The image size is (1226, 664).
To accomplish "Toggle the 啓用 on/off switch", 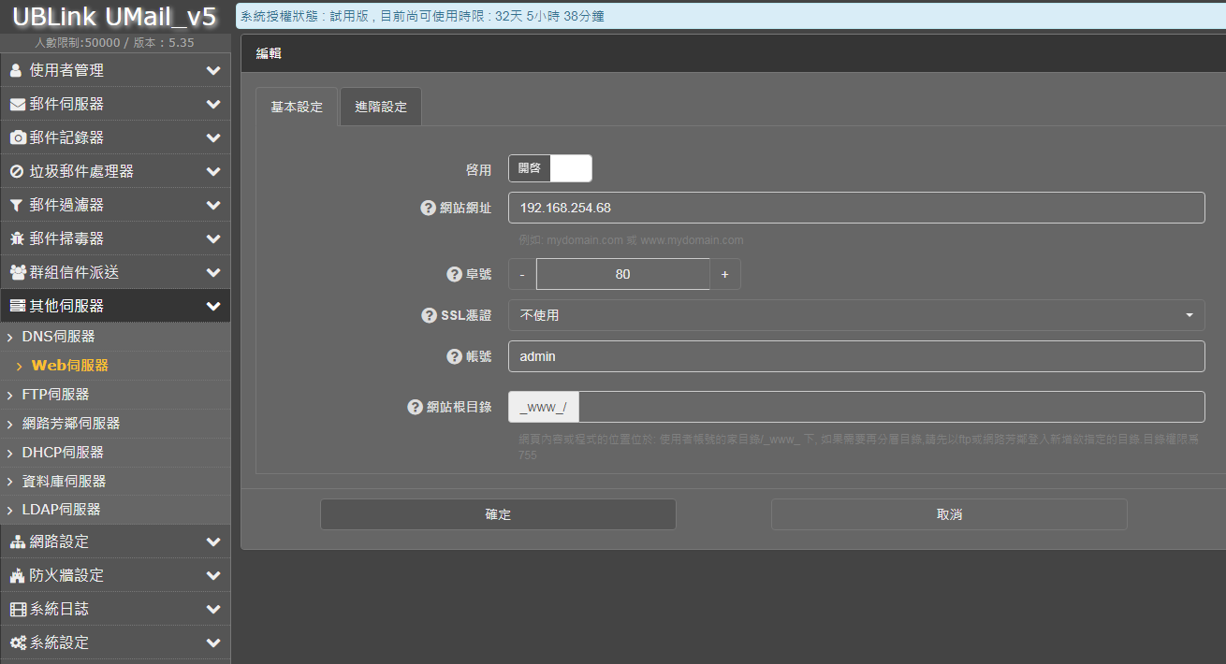I will tap(550, 168).
